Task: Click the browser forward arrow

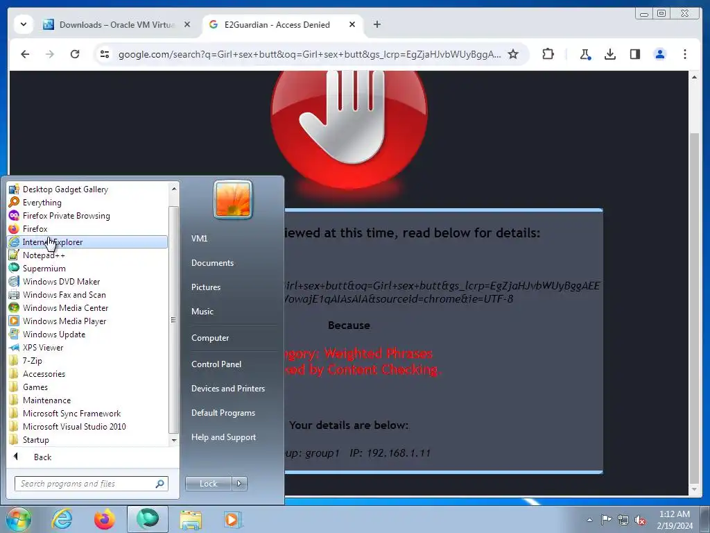Action: point(50,54)
